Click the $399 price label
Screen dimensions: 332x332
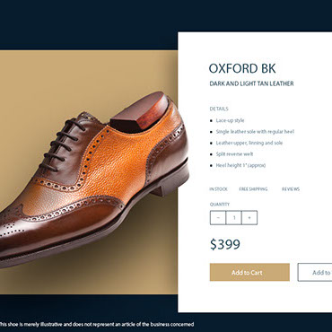[225, 244]
